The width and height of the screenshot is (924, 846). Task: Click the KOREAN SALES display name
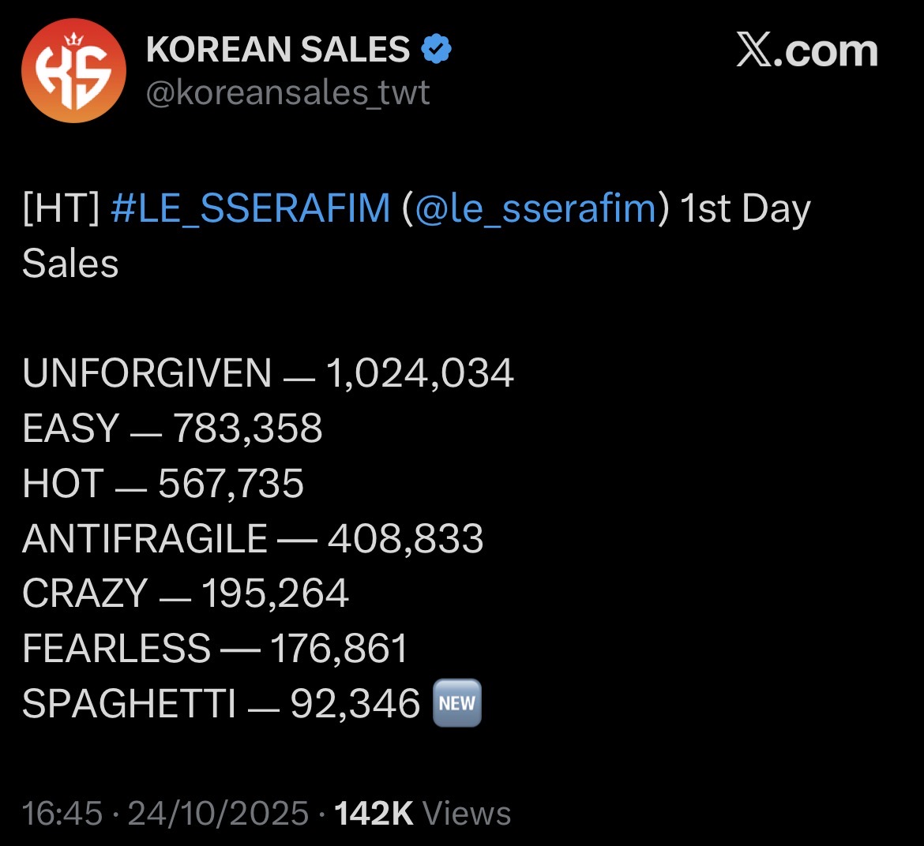pos(278,50)
